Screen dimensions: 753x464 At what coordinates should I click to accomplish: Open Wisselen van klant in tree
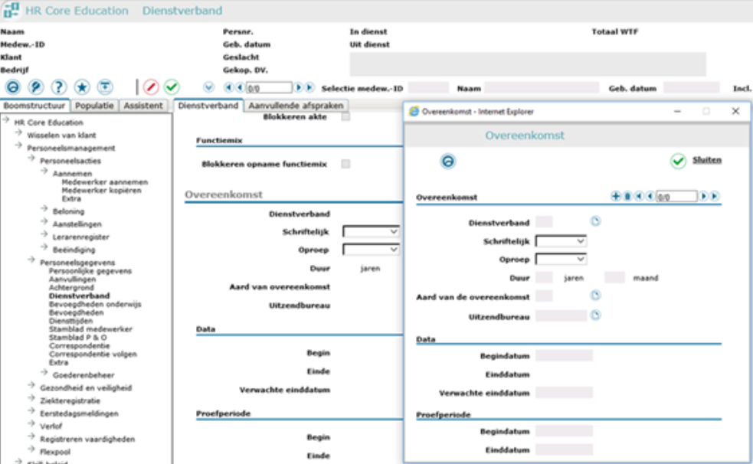tap(61, 136)
